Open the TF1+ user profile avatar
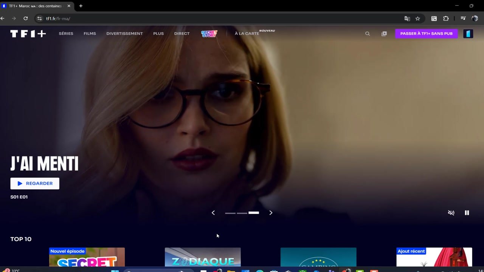Viewport: 484px width, 272px height. tap(468, 34)
